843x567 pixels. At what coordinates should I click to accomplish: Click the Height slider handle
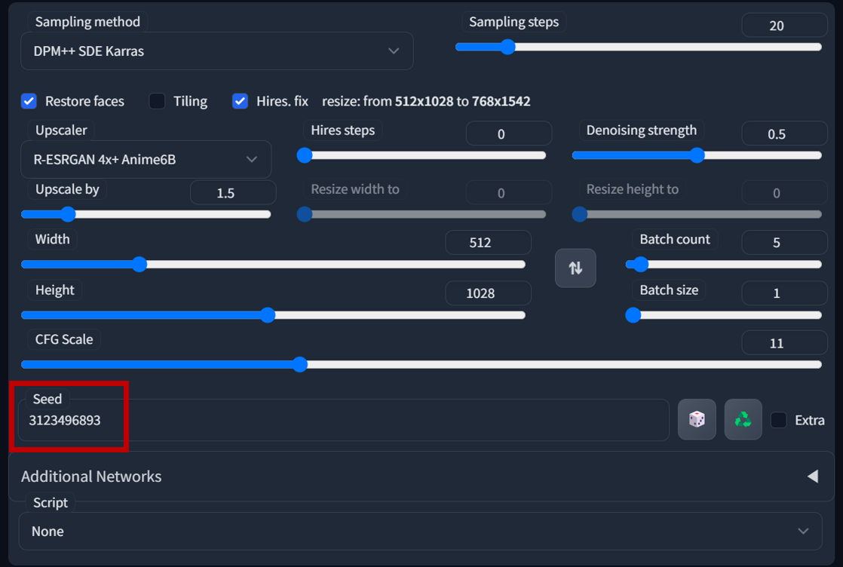(268, 315)
